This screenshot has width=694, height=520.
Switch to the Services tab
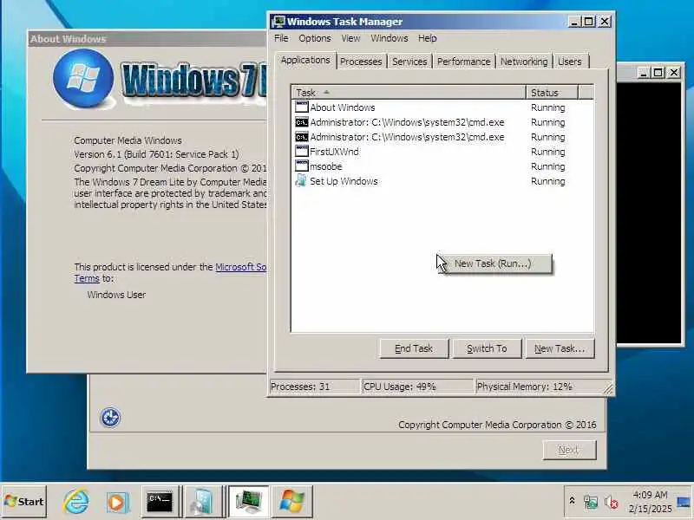pos(409,62)
